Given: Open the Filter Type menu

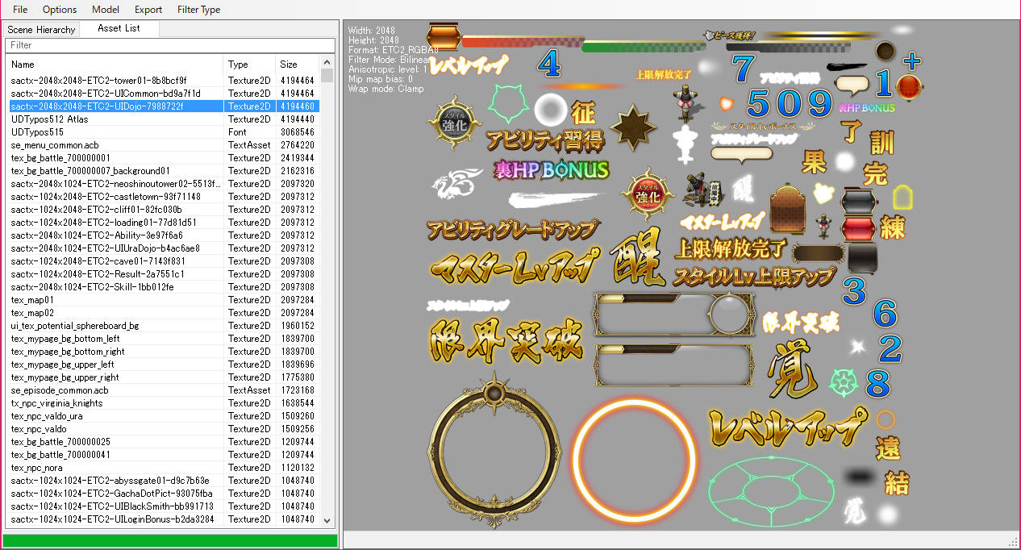Looking at the screenshot, I should (198, 10).
